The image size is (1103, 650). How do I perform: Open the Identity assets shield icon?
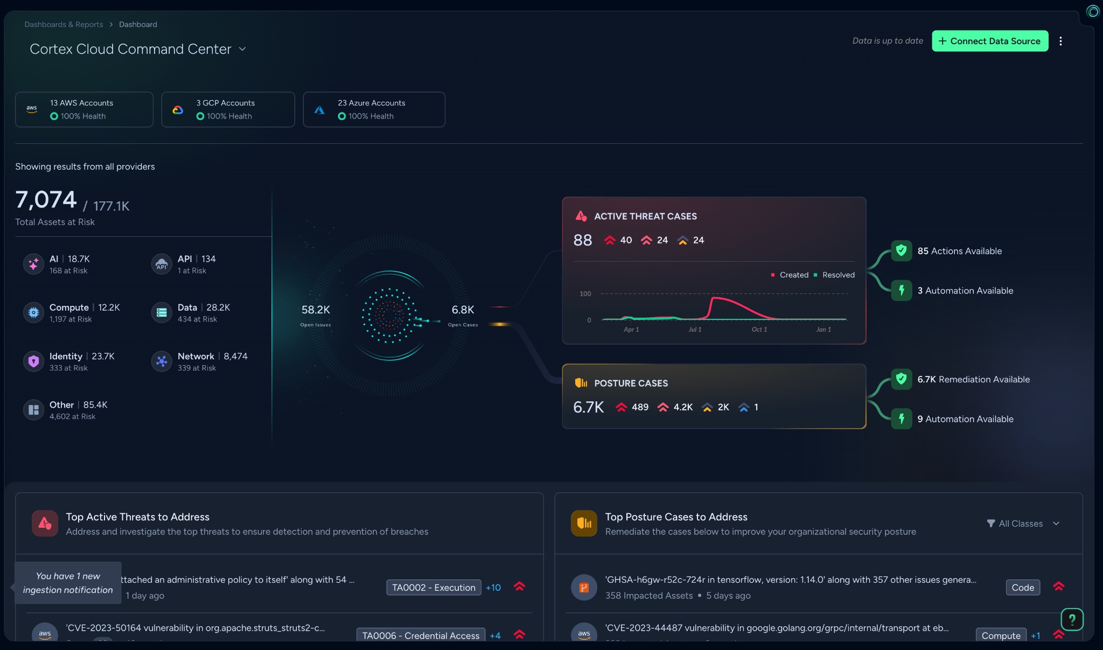33,361
